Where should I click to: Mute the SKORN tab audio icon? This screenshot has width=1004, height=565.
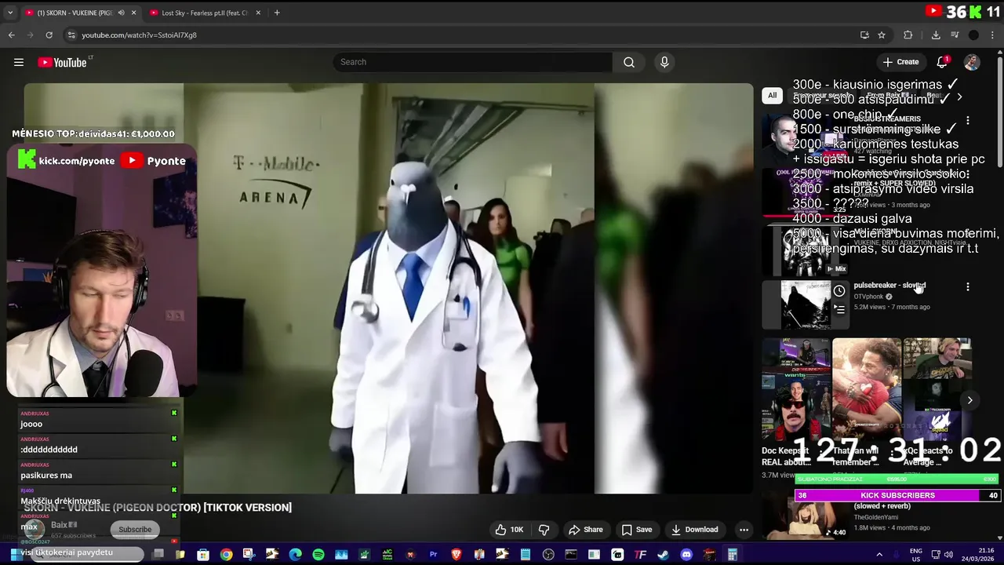point(121,13)
